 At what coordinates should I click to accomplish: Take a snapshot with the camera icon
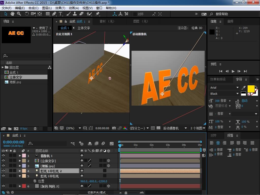(x=114, y=128)
